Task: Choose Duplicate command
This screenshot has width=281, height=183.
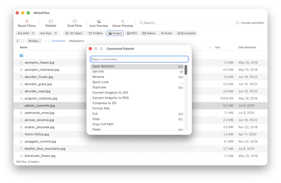Action: click(x=137, y=87)
